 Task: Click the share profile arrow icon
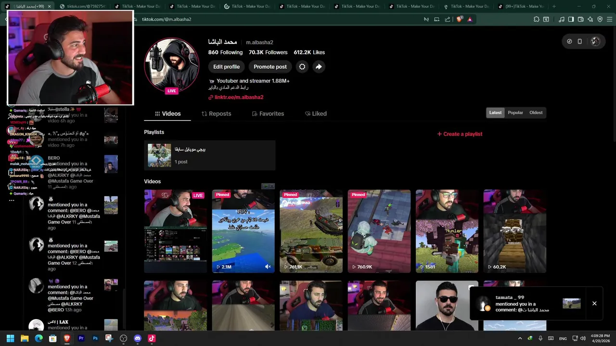point(319,67)
